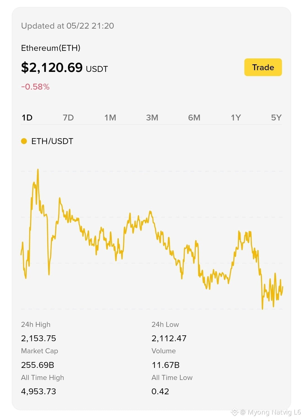The image size is (303, 419).
Task: Choose the 3M time range
Action: click(x=152, y=118)
